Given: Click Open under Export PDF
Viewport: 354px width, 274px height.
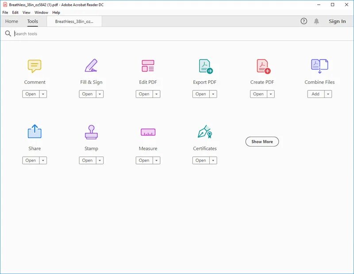Looking at the screenshot, I should coord(201,94).
